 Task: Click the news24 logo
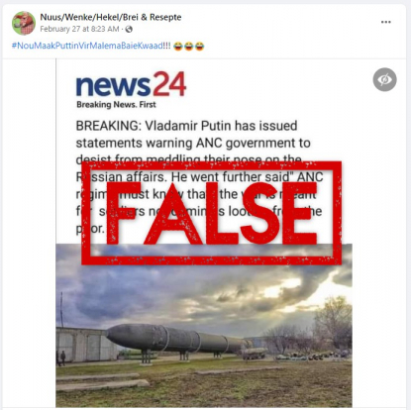tap(131, 85)
